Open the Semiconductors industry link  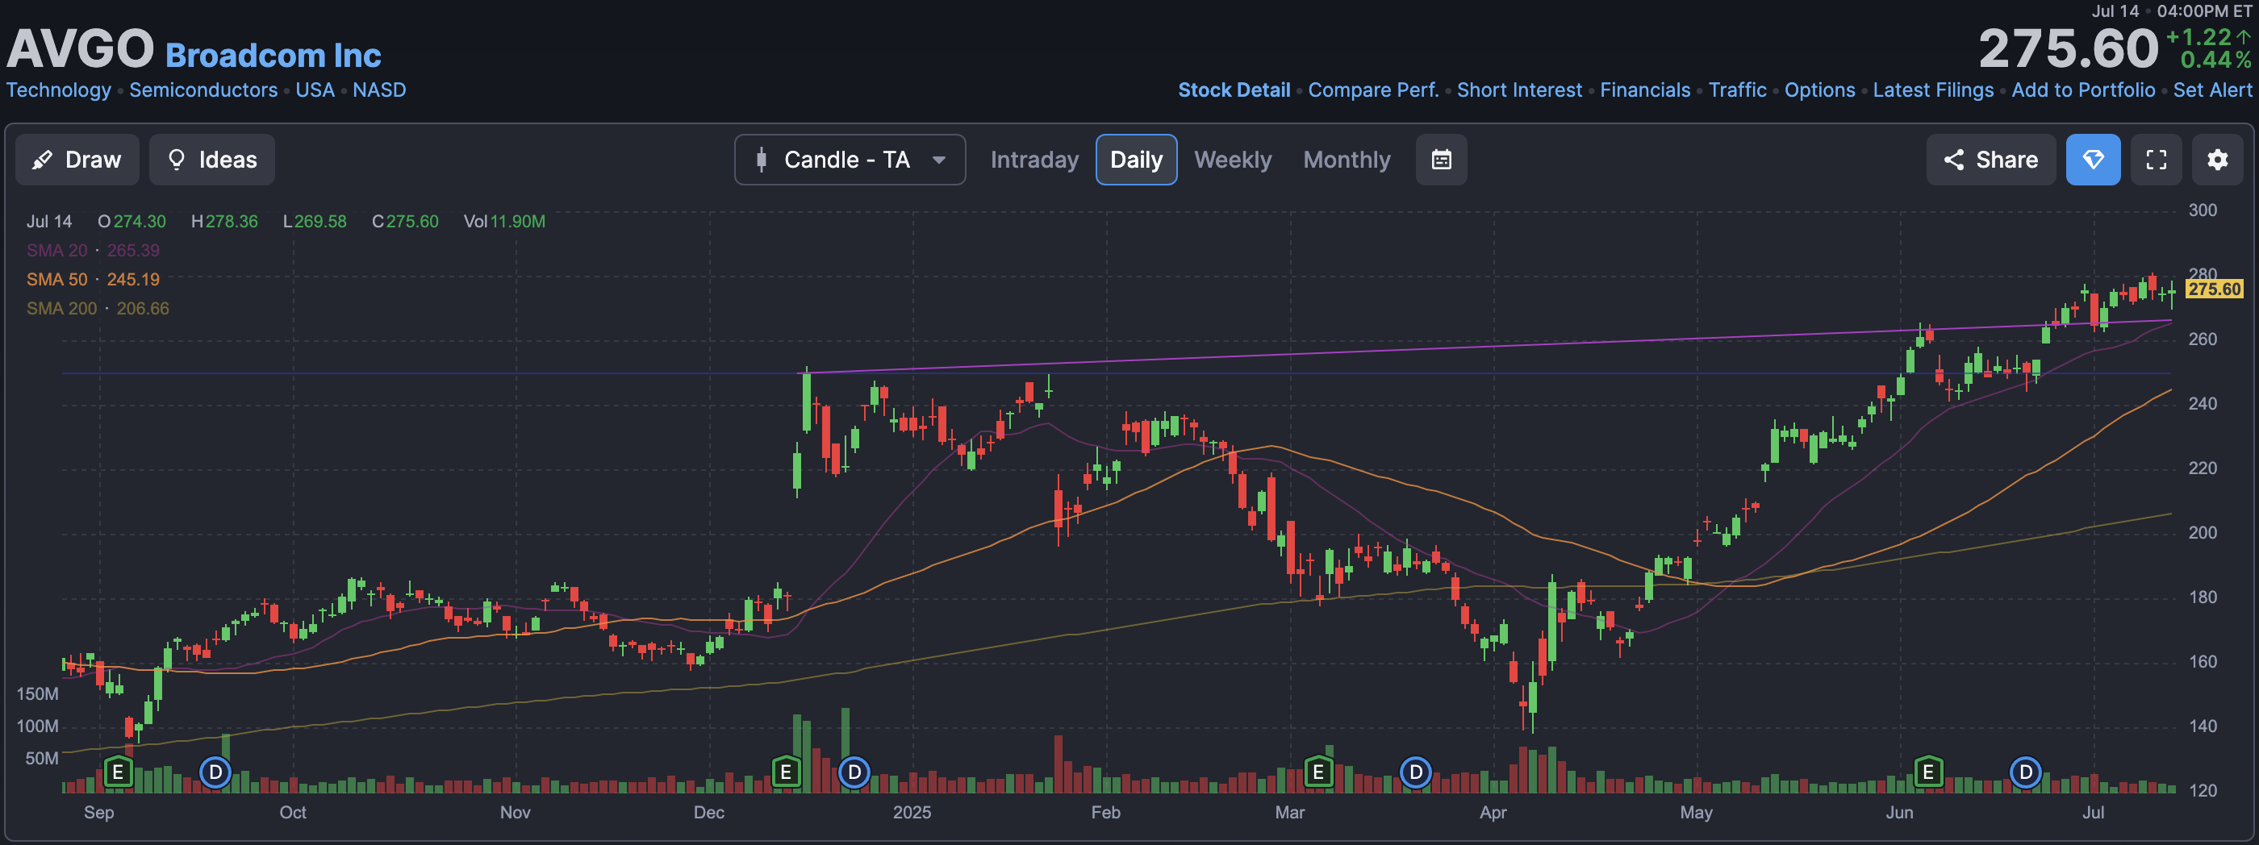click(203, 90)
